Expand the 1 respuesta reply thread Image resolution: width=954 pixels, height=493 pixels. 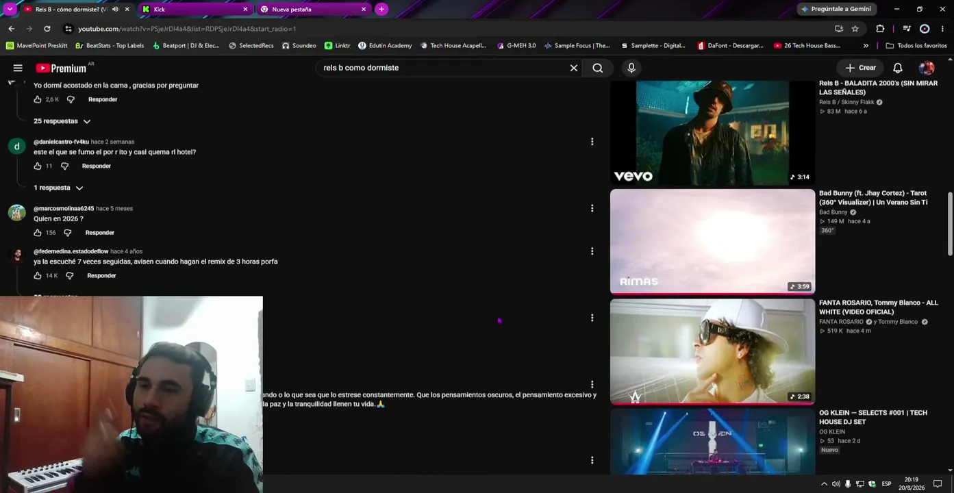pos(58,188)
